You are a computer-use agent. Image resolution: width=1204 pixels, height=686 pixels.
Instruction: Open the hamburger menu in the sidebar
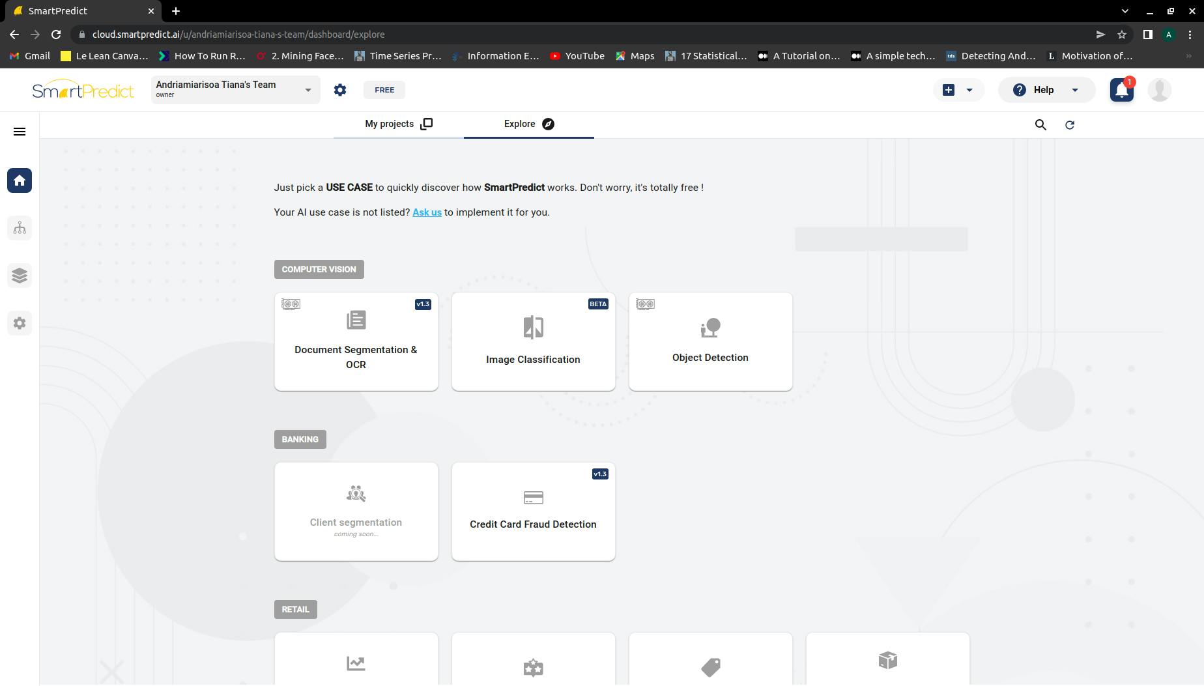(x=20, y=132)
